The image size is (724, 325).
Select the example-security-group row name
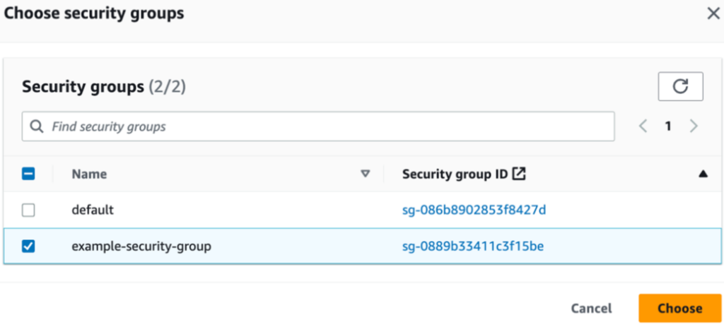(x=141, y=247)
